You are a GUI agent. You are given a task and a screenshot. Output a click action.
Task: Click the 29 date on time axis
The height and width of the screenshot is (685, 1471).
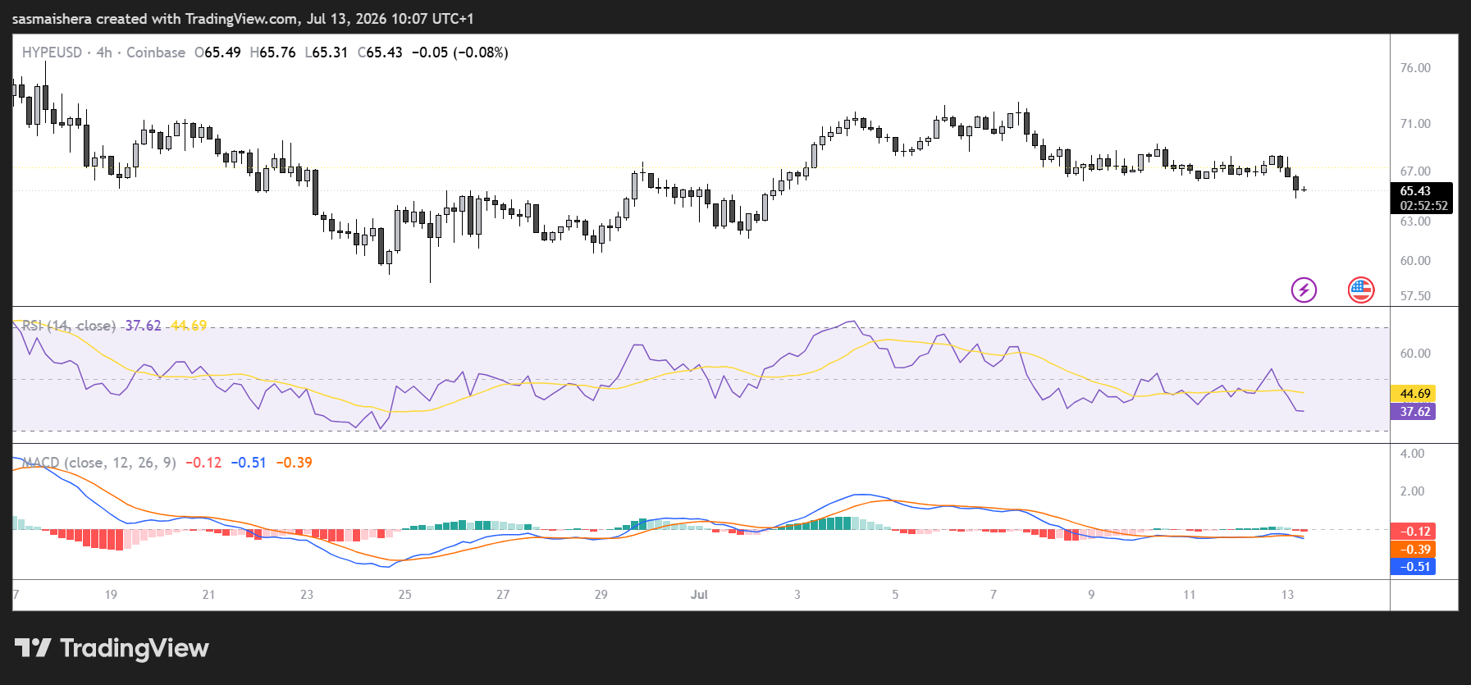coord(601,595)
